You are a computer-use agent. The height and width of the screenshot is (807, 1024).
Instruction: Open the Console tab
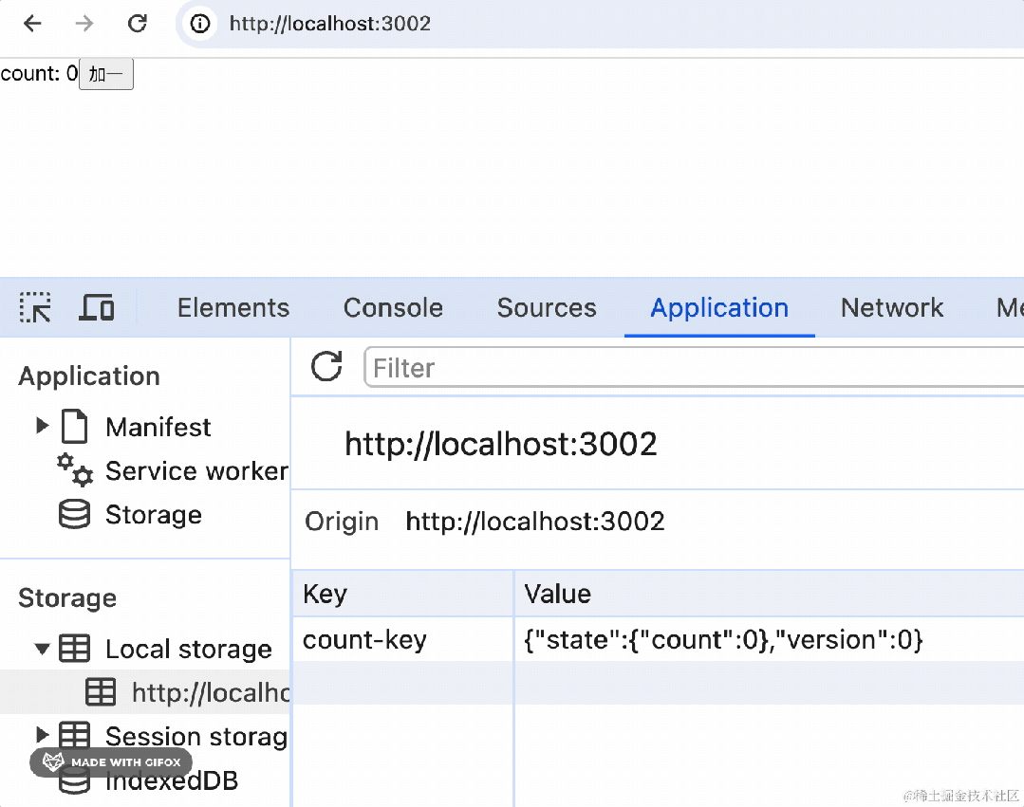[x=393, y=307]
